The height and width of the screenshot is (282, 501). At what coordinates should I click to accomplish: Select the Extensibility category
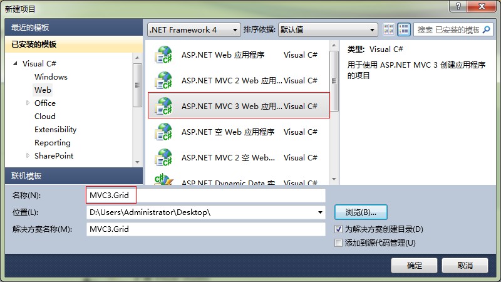(55, 130)
